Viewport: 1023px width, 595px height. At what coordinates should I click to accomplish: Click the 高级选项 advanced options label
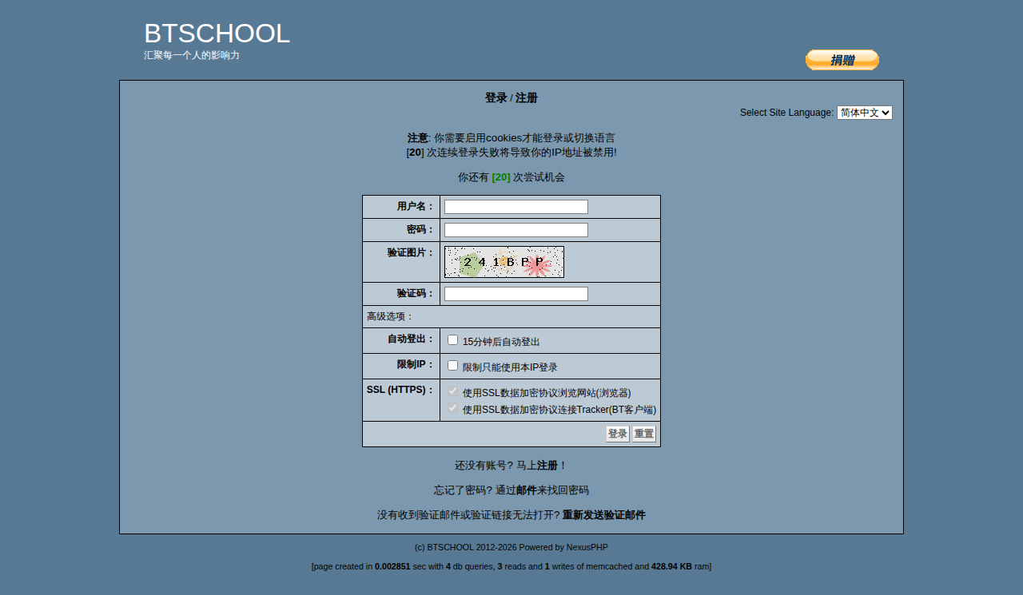tap(391, 316)
